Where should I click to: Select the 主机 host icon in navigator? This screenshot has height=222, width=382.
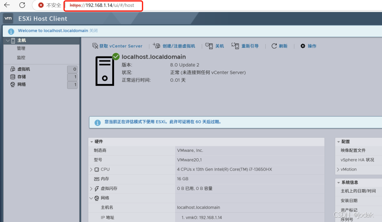click(x=13, y=41)
